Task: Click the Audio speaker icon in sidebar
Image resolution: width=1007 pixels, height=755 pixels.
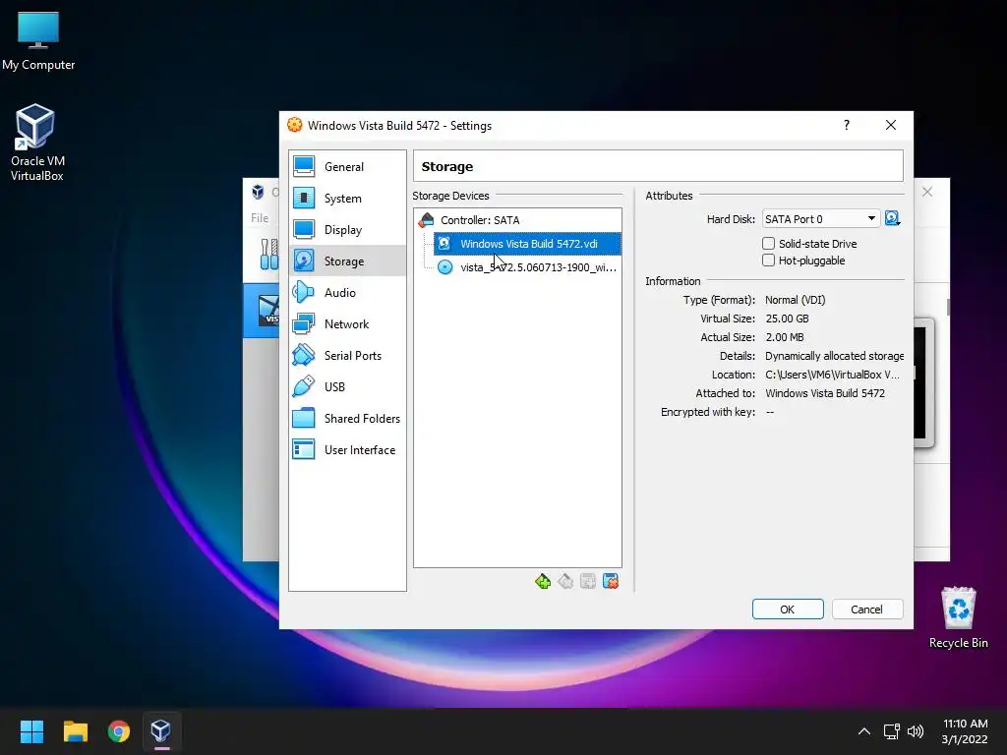Action: tap(304, 292)
